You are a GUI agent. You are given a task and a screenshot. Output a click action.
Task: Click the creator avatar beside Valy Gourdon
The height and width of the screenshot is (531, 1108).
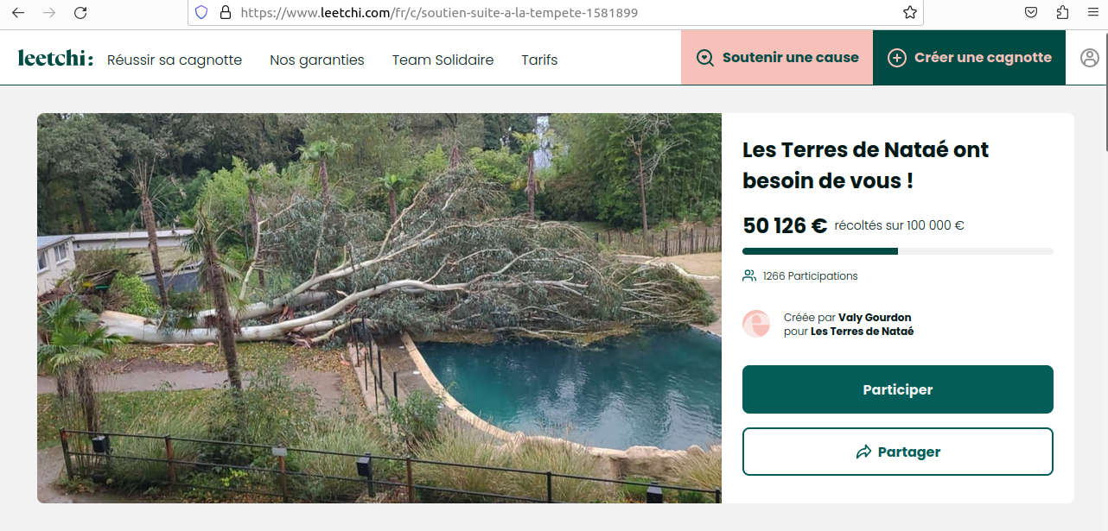pyautogui.click(x=756, y=324)
